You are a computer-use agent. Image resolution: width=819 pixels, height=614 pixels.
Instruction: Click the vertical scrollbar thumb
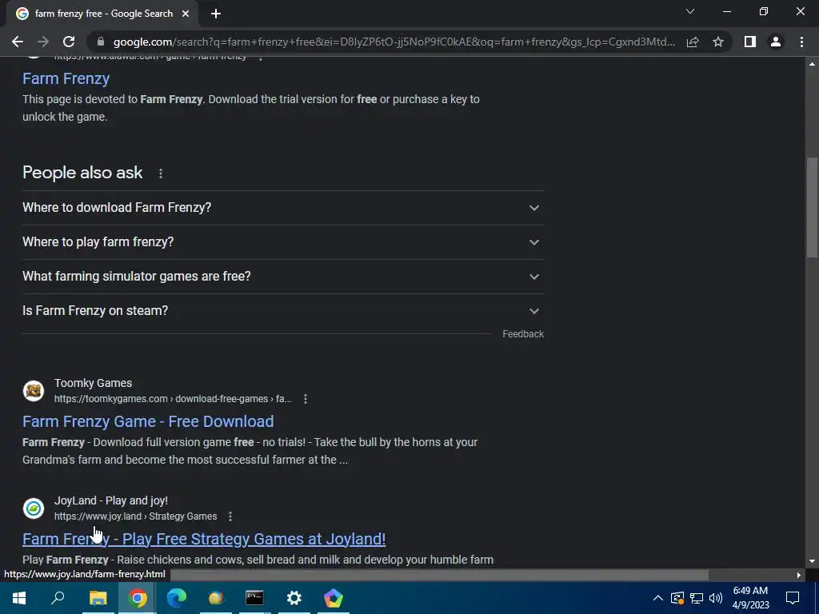[x=812, y=208]
